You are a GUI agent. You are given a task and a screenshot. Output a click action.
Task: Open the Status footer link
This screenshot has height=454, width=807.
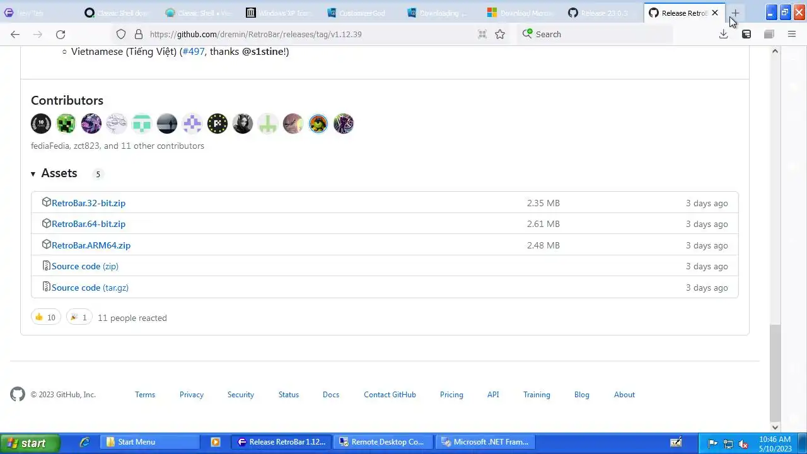click(289, 395)
